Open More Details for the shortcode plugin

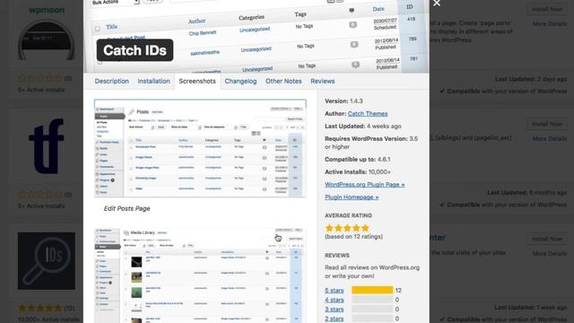[550, 139]
